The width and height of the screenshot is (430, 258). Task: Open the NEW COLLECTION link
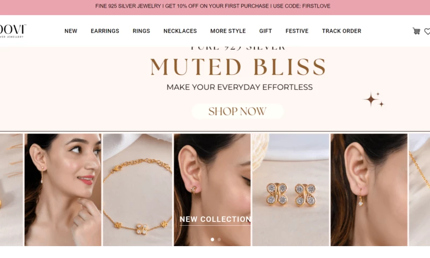(215, 219)
